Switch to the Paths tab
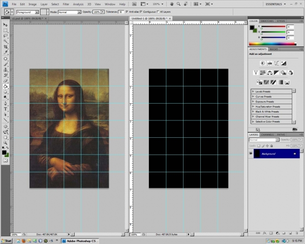This screenshot has width=305, height=244. [x=281, y=135]
